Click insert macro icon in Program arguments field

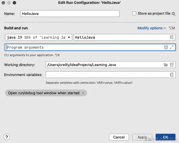click(x=166, y=47)
